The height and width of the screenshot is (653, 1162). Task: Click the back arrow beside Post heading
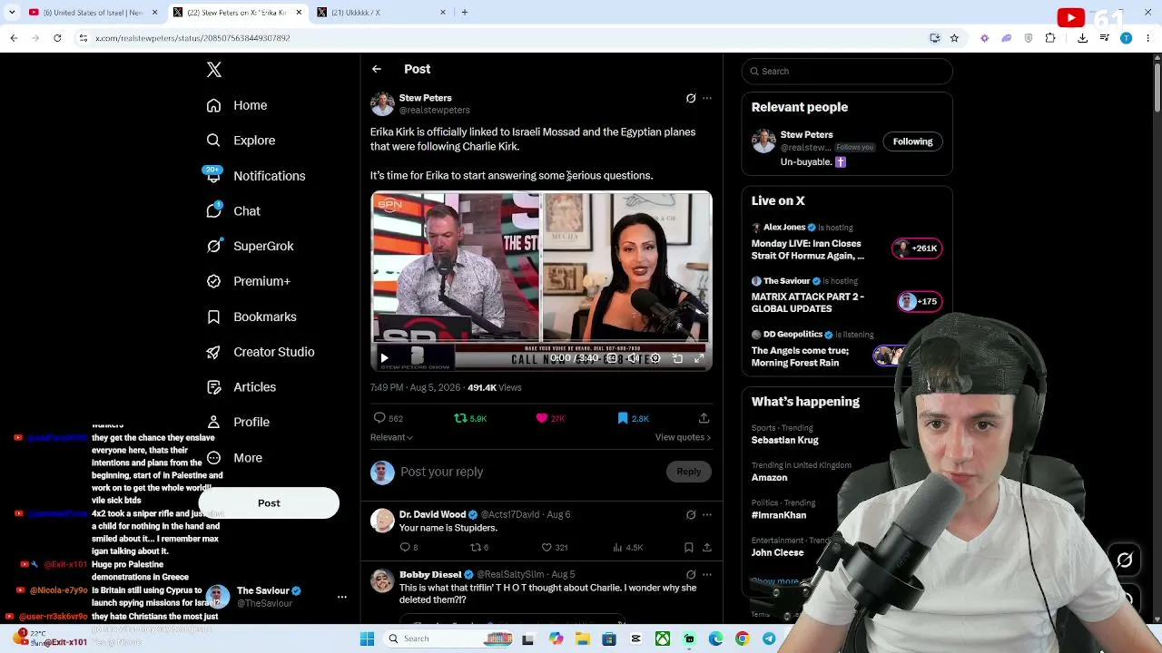pos(377,69)
